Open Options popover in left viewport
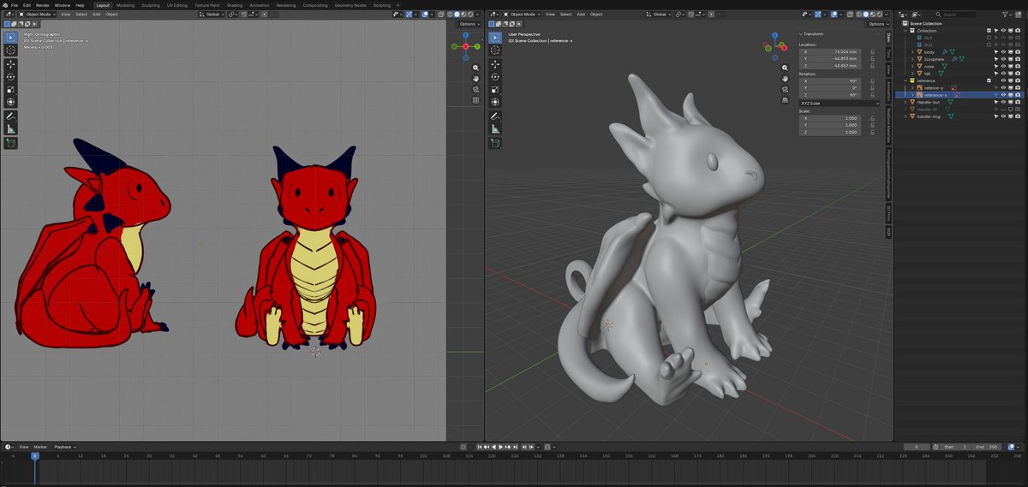Screen dimensions: 1028x487 coord(469,24)
